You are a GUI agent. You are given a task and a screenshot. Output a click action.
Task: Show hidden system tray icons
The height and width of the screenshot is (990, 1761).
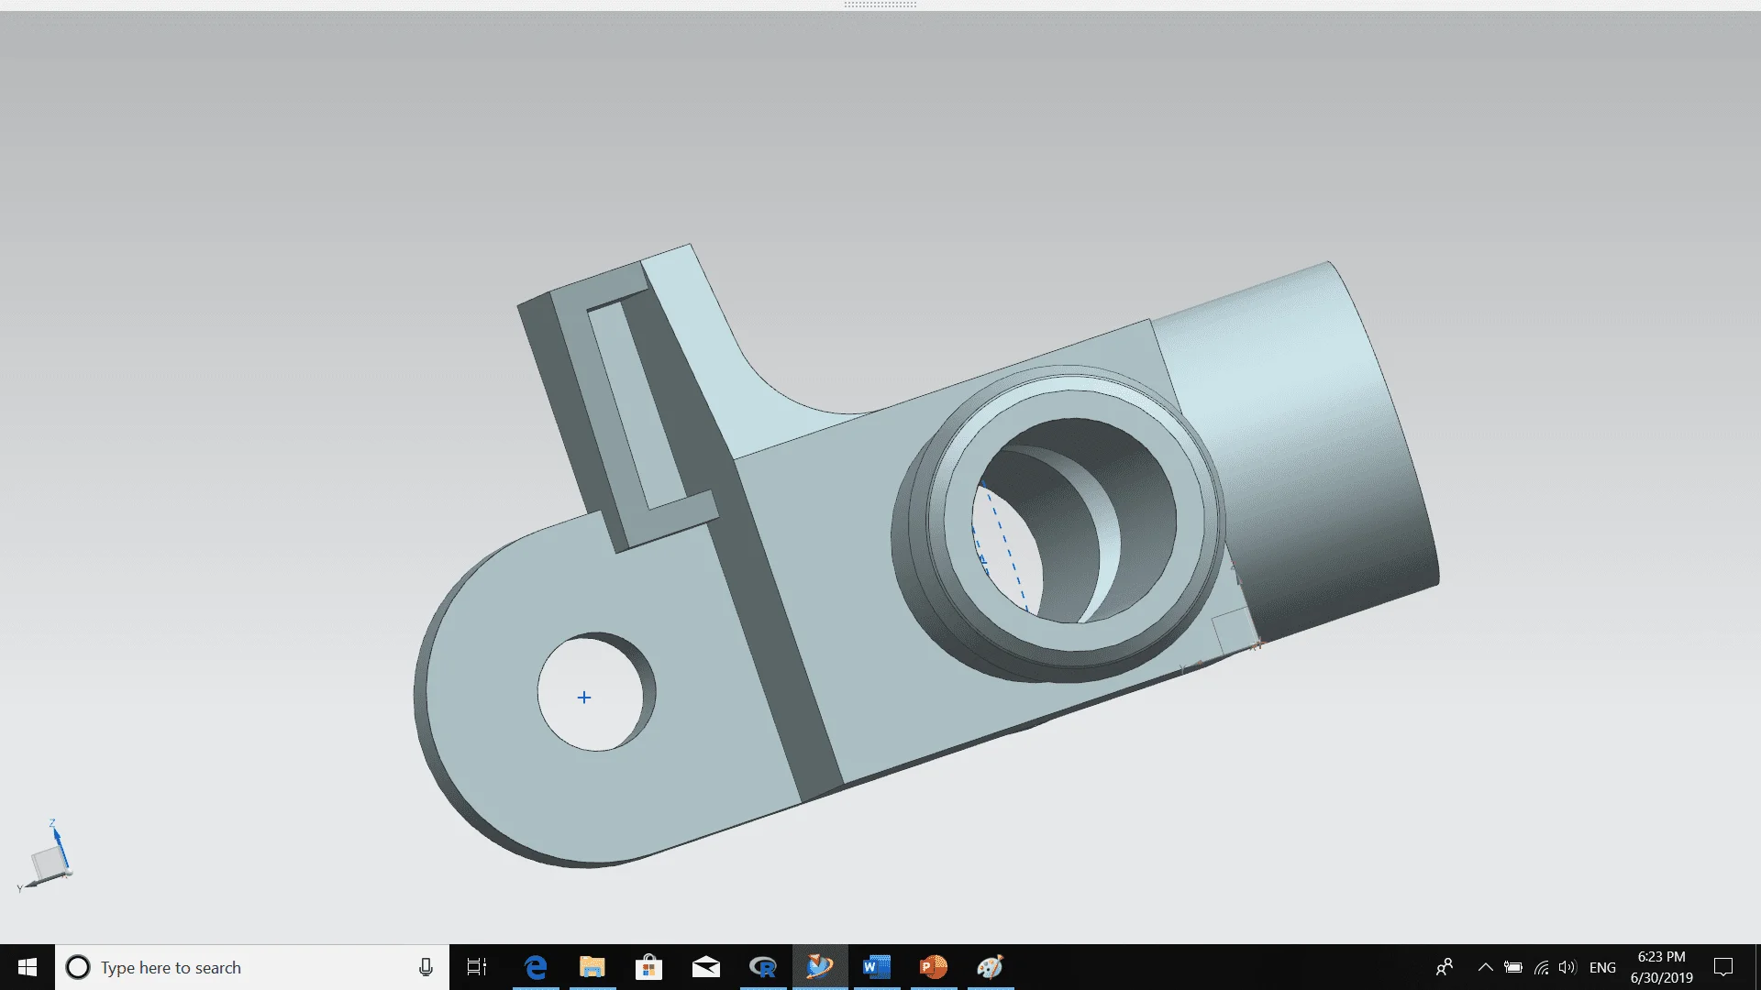[1486, 967]
